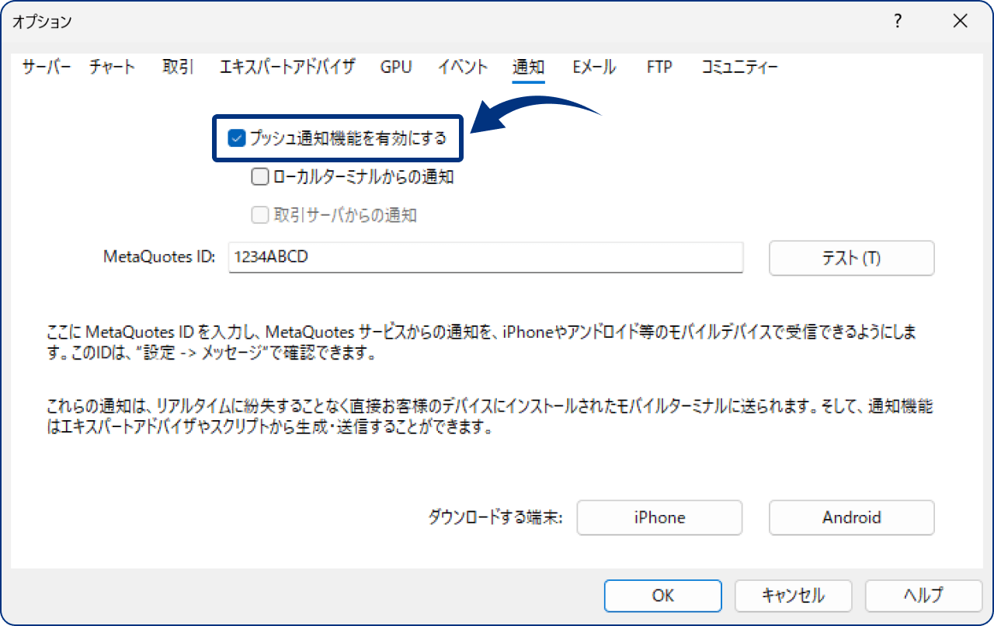
Task: Confirm settings with the OK button
Action: [662, 596]
